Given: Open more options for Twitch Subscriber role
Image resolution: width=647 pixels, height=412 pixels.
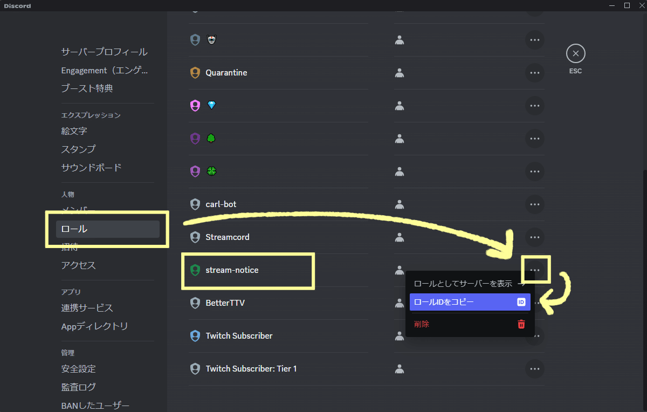Looking at the screenshot, I should click(x=534, y=336).
